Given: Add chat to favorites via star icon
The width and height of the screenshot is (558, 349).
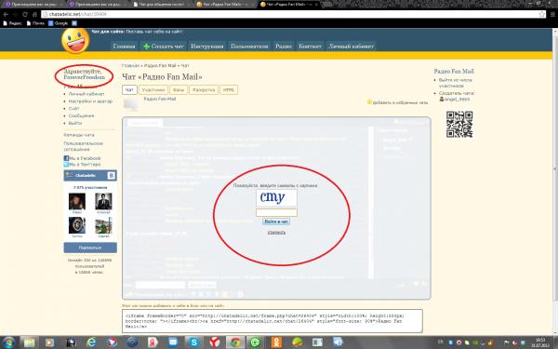Looking at the screenshot, I should click(369, 101).
